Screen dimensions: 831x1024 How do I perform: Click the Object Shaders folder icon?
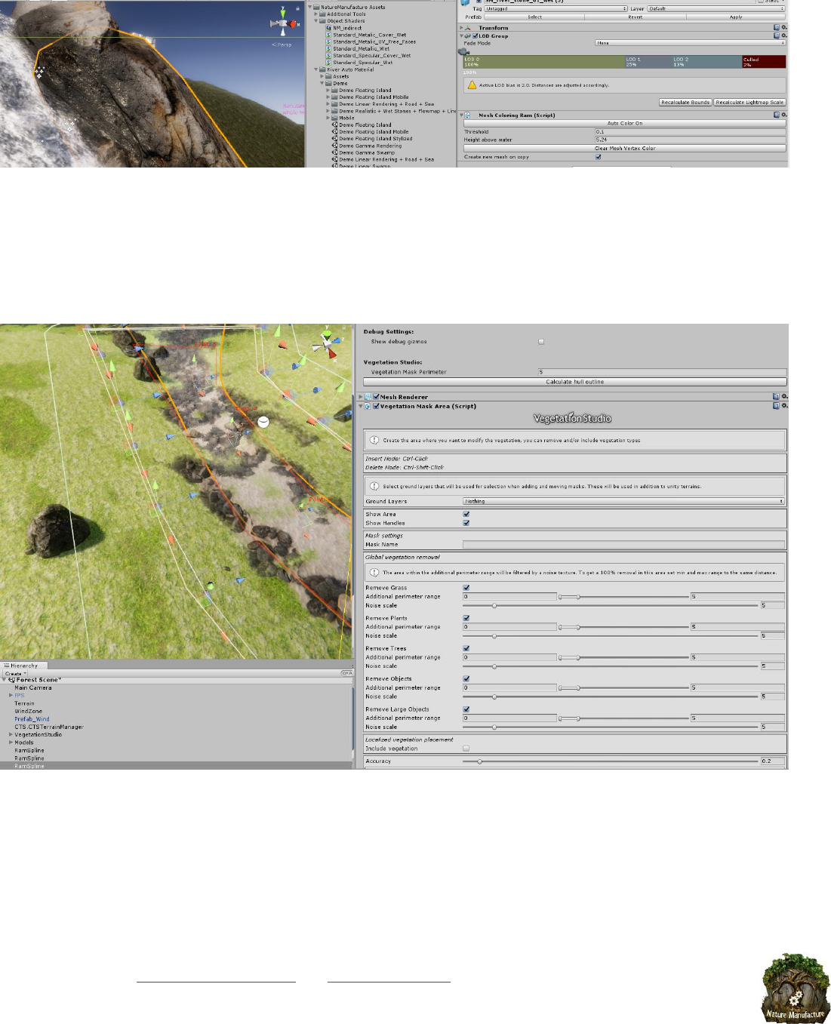(x=323, y=20)
